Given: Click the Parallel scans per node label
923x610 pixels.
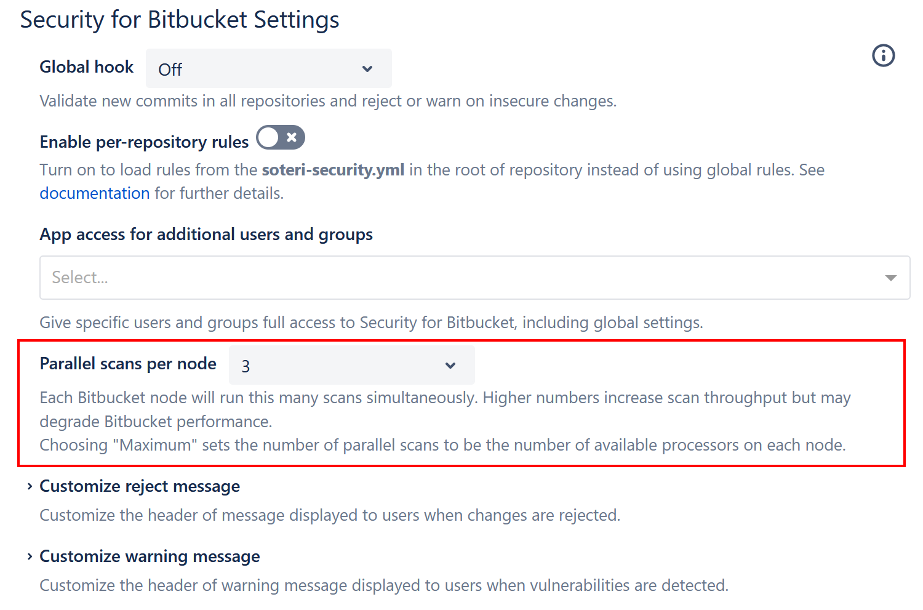Looking at the screenshot, I should coord(128,364).
